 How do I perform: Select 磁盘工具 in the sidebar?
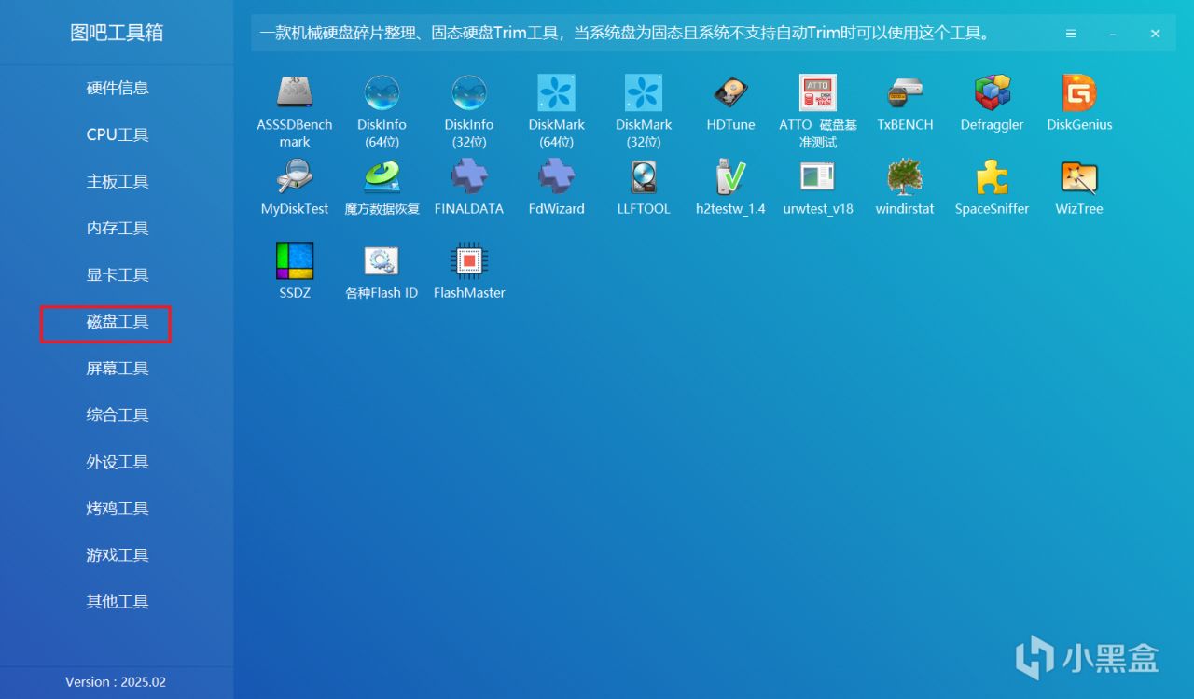pyautogui.click(x=118, y=322)
